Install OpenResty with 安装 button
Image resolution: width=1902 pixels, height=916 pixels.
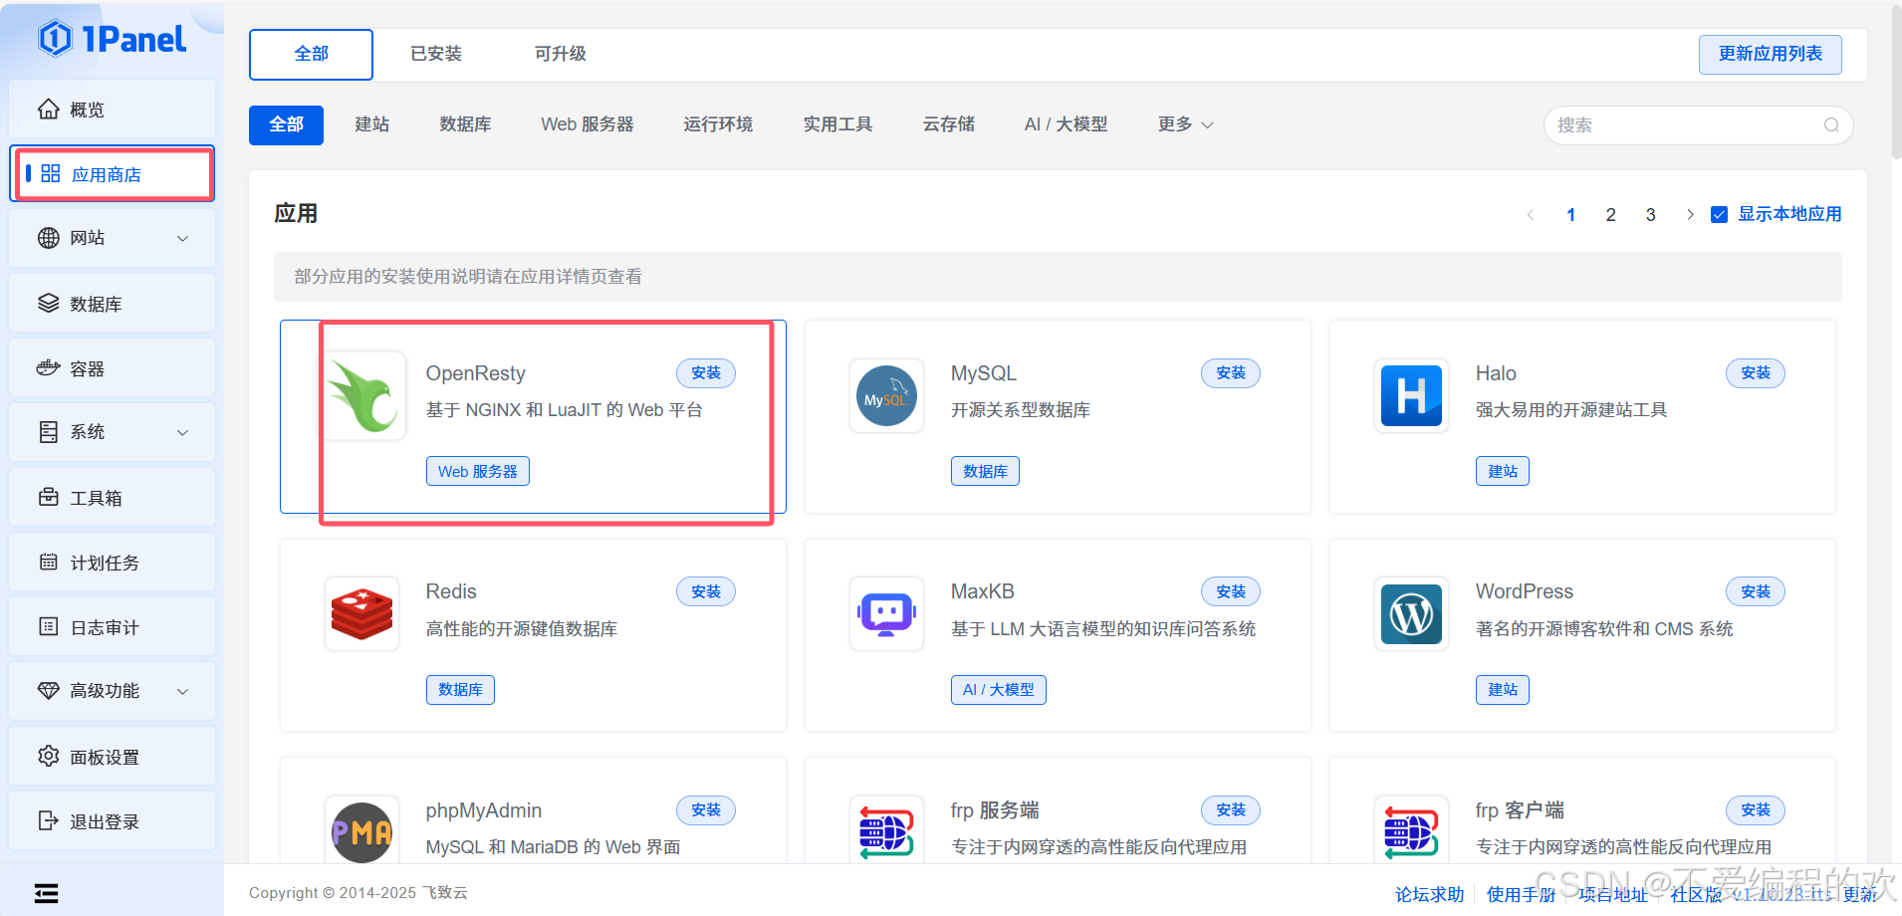tap(706, 373)
